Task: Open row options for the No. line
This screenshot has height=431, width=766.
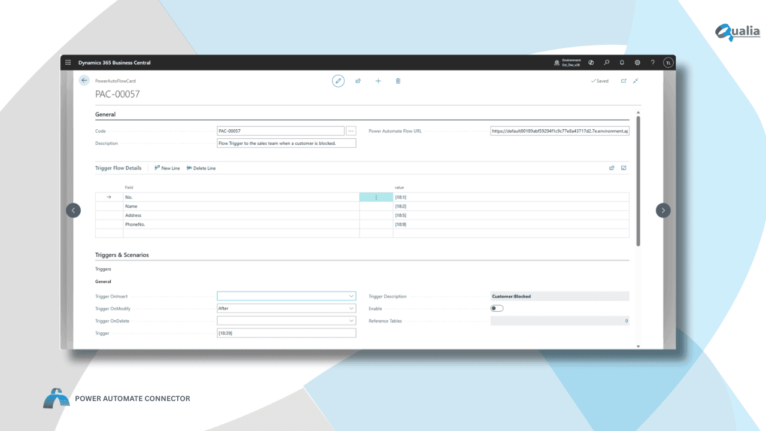Action: pyautogui.click(x=376, y=197)
